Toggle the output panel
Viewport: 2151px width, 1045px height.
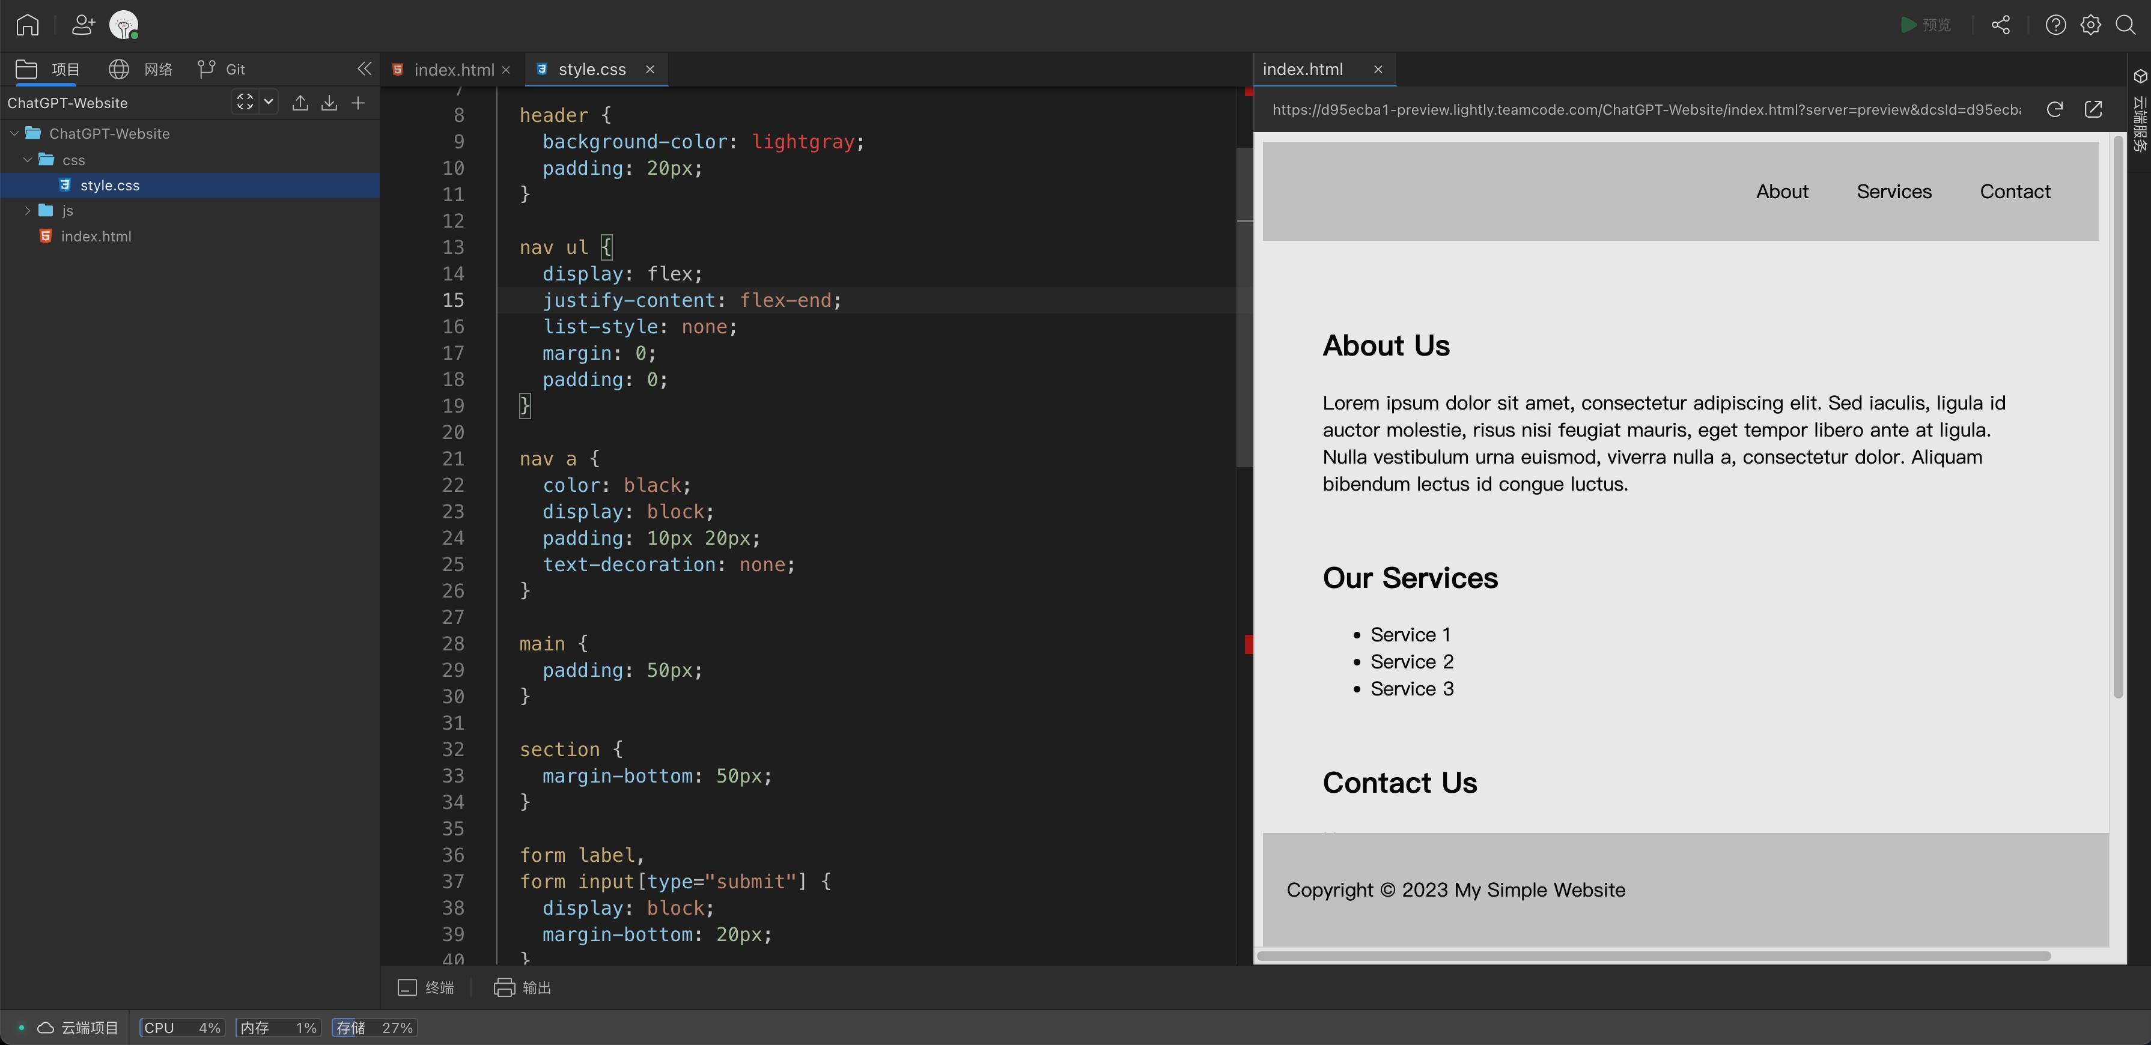tap(523, 987)
